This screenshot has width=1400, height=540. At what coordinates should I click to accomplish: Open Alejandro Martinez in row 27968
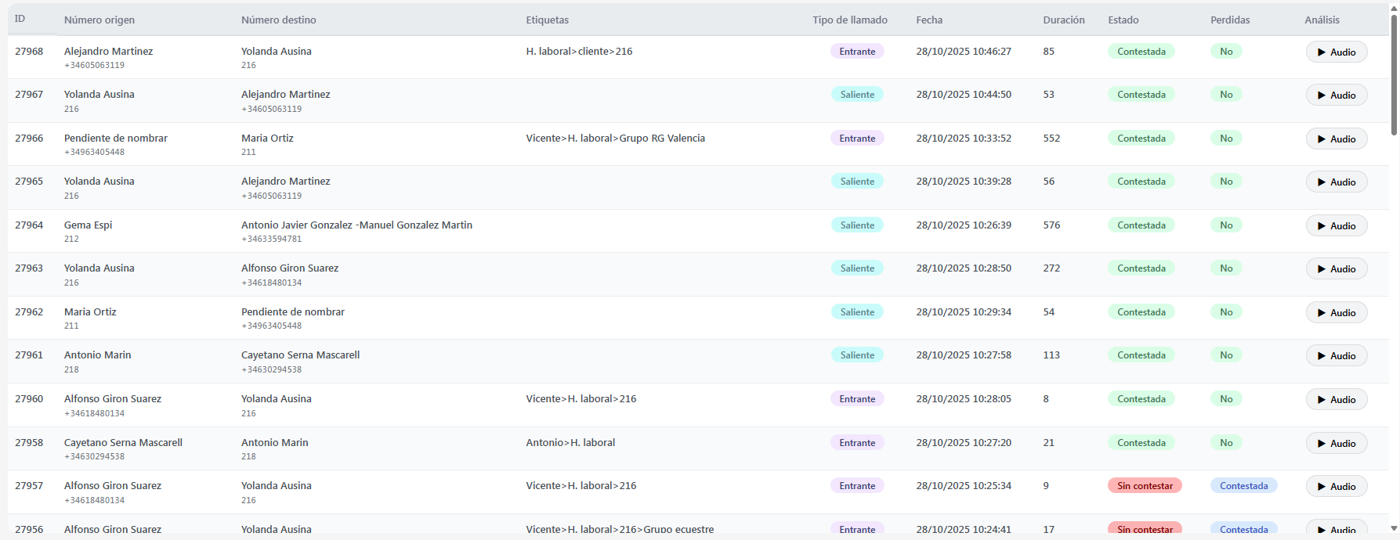108,52
